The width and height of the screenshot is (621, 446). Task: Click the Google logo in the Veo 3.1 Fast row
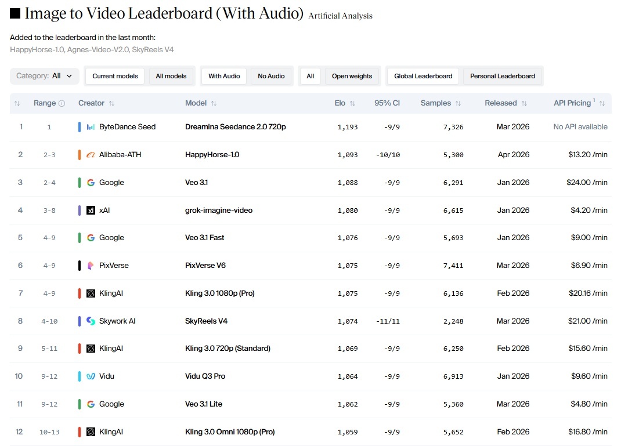click(91, 237)
